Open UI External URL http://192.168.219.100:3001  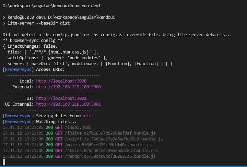(x=69, y=104)
